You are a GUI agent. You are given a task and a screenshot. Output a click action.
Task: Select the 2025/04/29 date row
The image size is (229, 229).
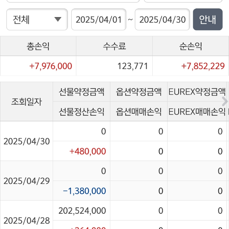pyautogui.click(x=27, y=181)
